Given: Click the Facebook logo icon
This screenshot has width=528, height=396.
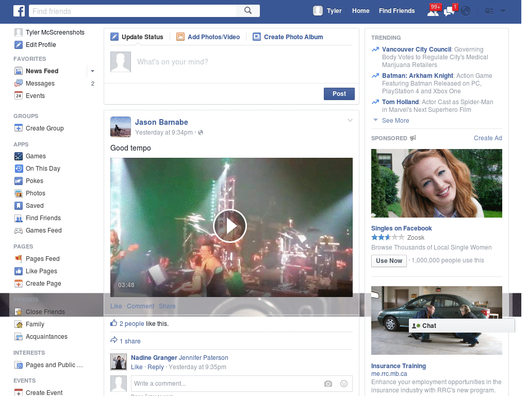Looking at the screenshot, I should (x=19, y=11).
